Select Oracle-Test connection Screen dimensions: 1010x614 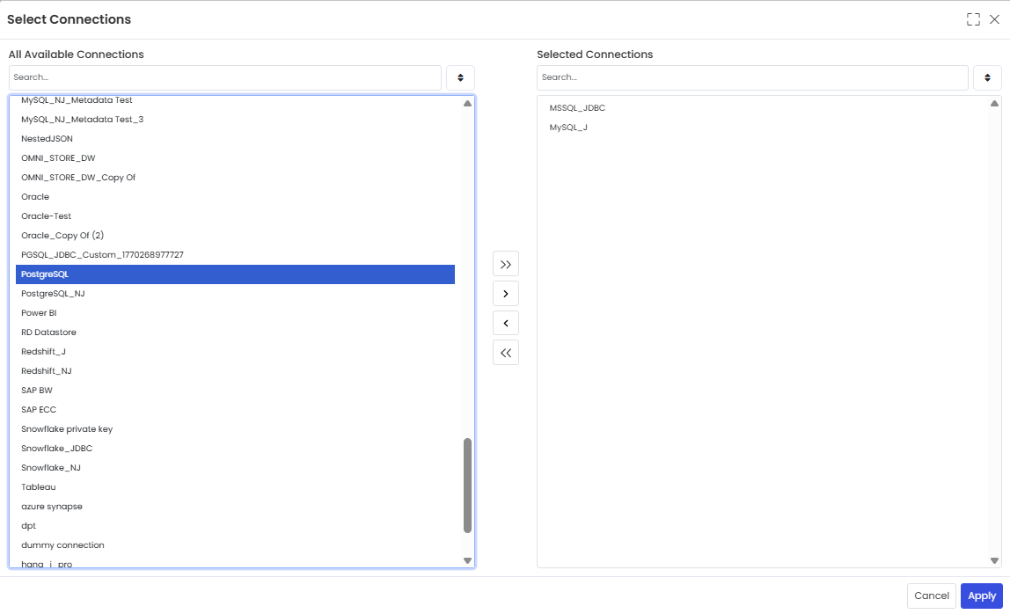point(235,216)
